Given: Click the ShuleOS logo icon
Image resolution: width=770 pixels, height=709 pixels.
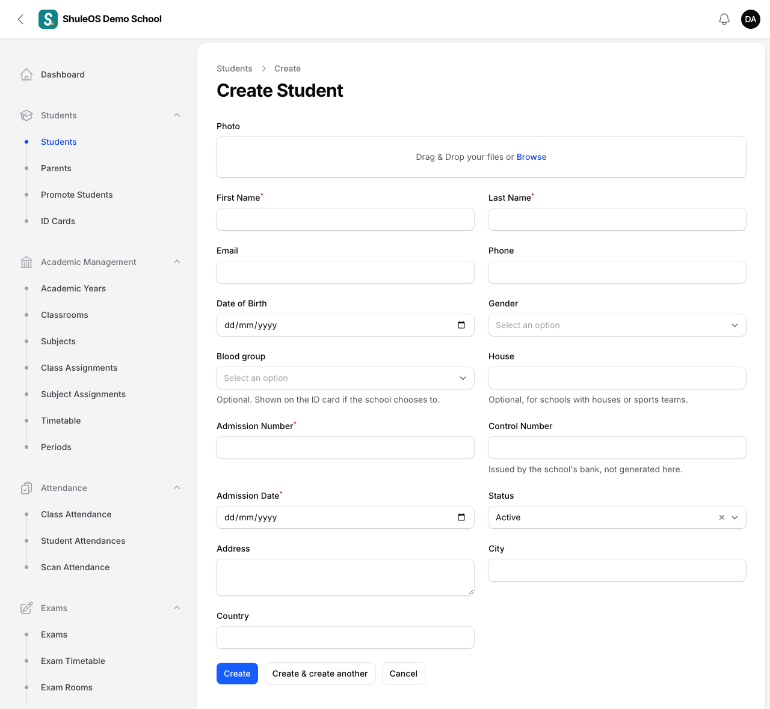Looking at the screenshot, I should (x=48, y=19).
